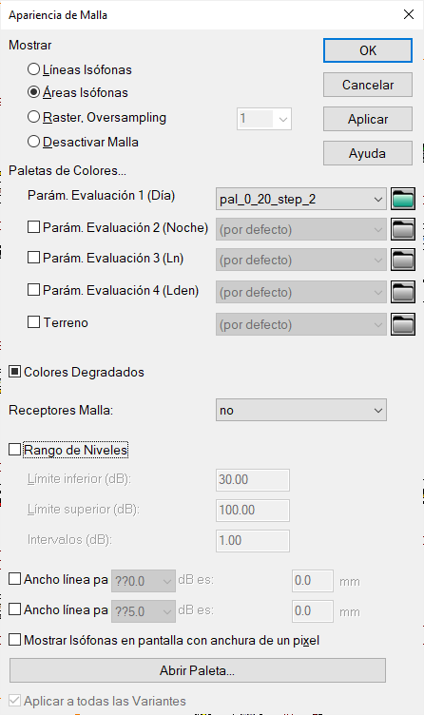Click the Aplicar button
424x715 pixels.
pos(368,119)
